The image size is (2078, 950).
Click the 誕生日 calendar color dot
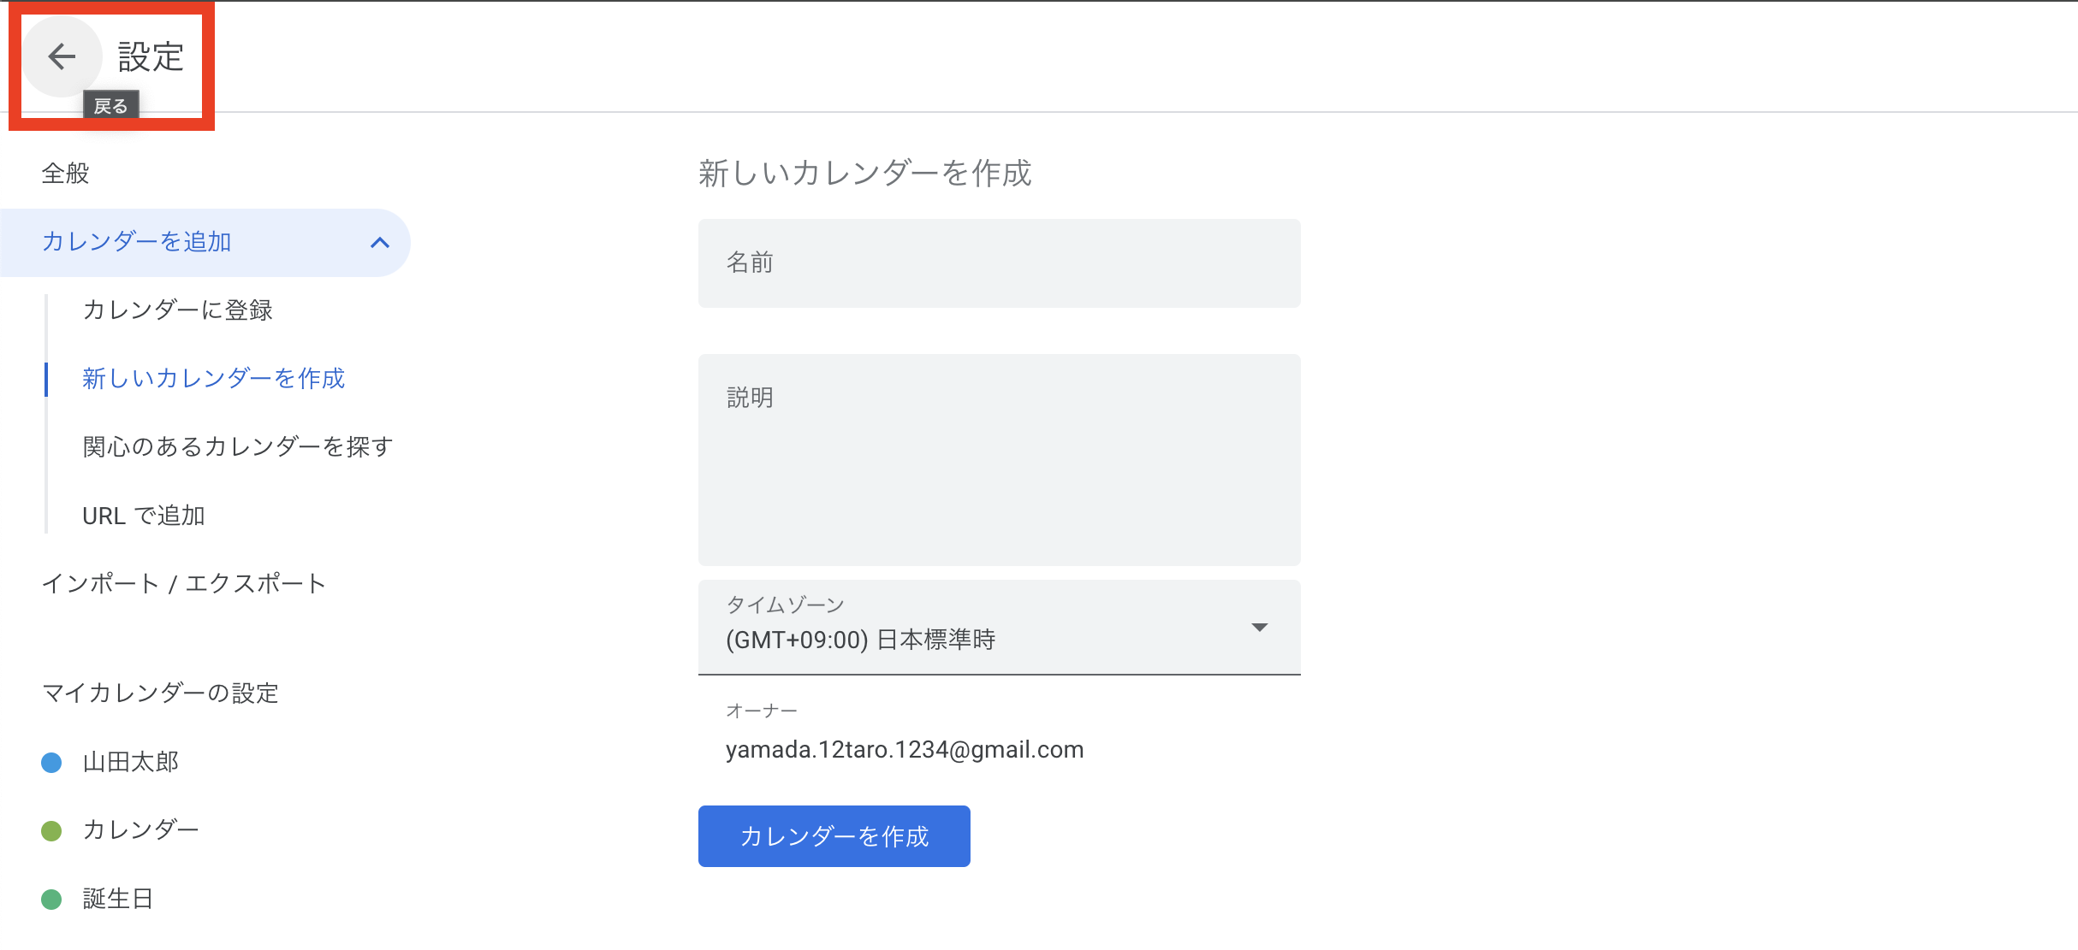pyautogui.click(x=51, y=899)
